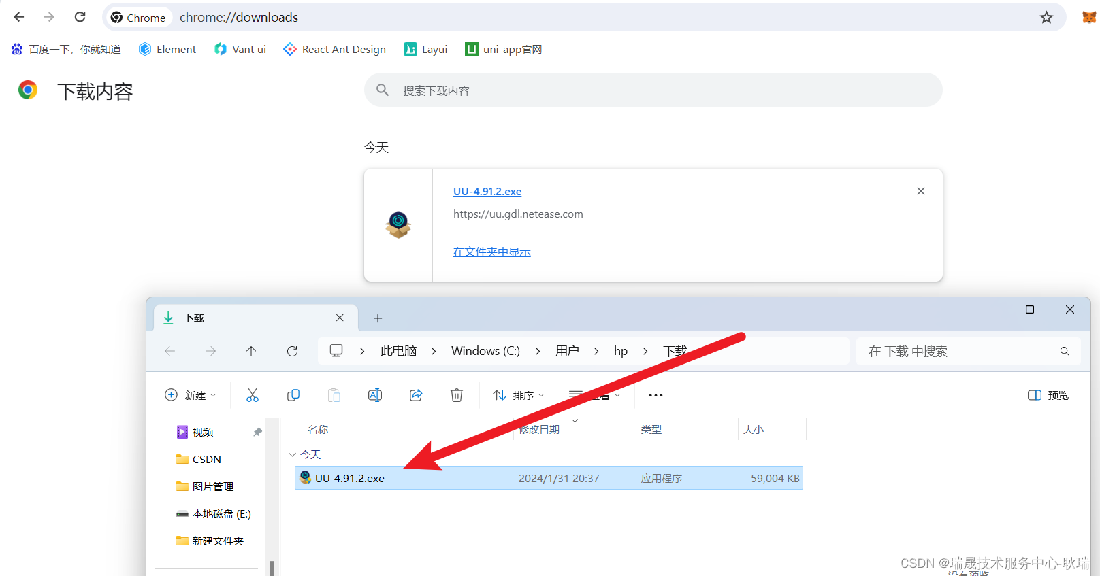Click the Chrome address bar URL
The height and width of the screenshot is (576, 1100).
(239, 17)
